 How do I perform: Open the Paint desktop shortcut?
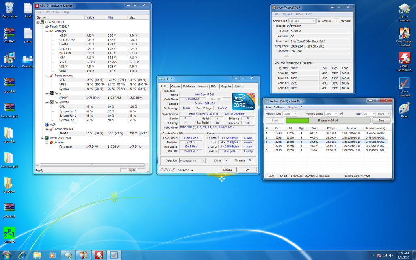click(x=404, y=109)
